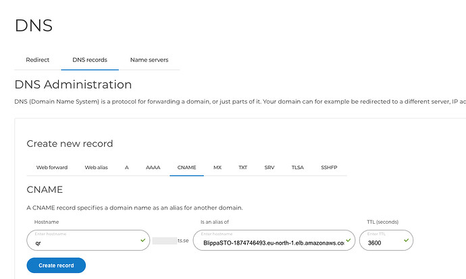Click the DNS Administration heading
The height and width of the screenshot is (279, 466).
click(73, 84)
